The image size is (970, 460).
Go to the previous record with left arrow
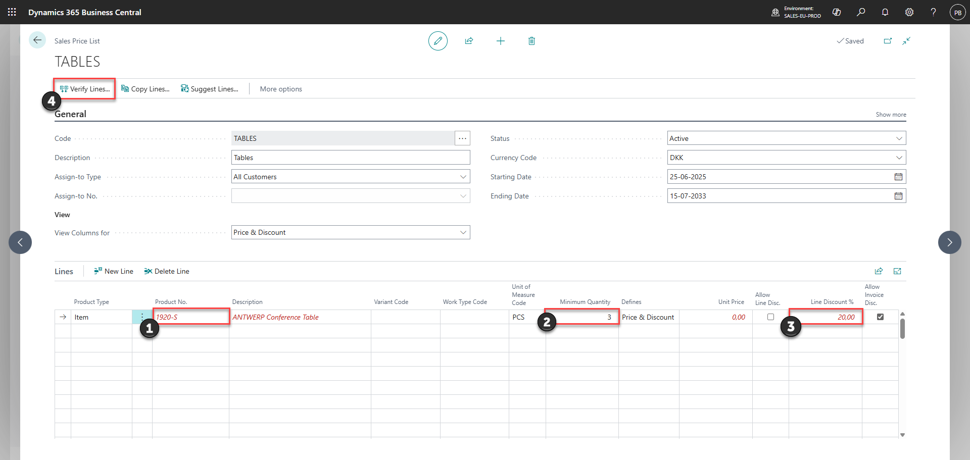coord(20,242)
